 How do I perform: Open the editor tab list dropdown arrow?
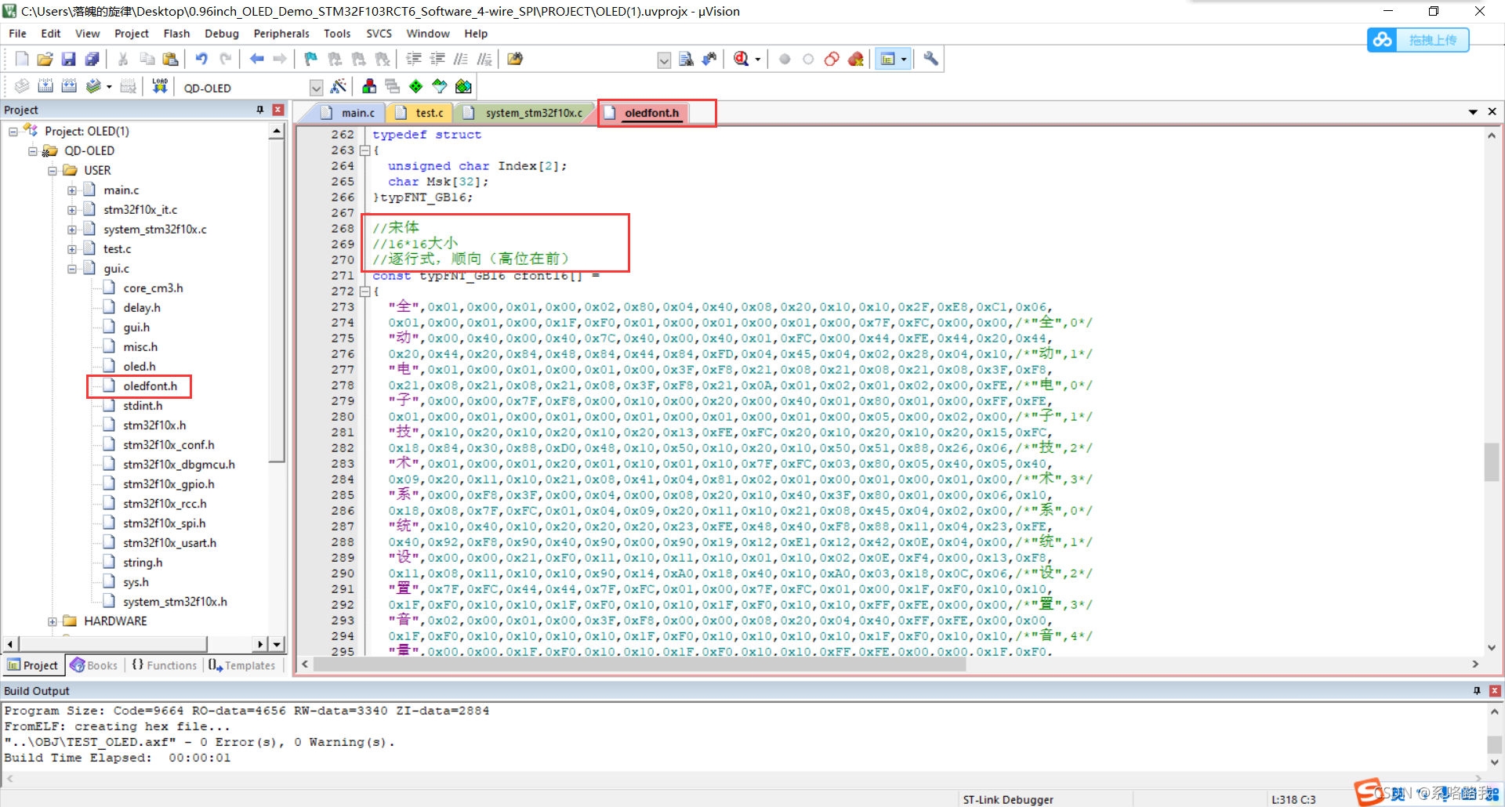click(x=1473, y=112)
